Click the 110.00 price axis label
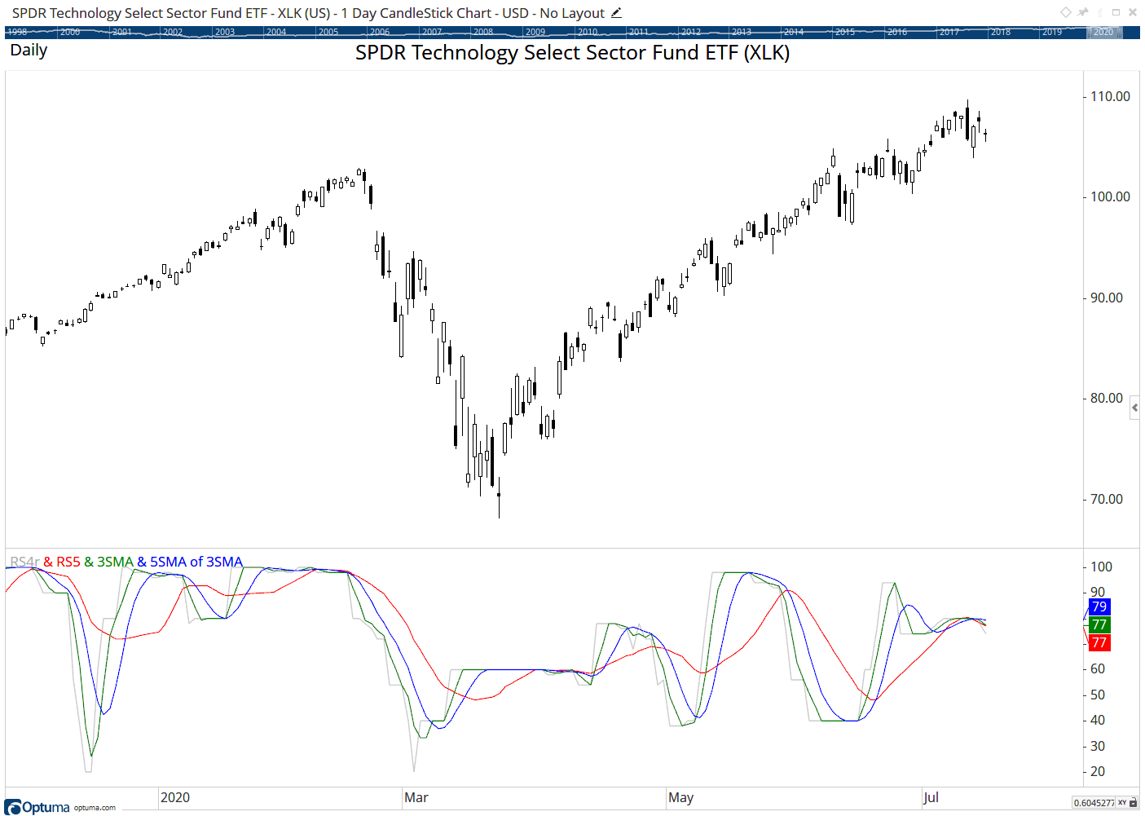The width and height of the screenshot is (1145, 816). click(1110, 96)
